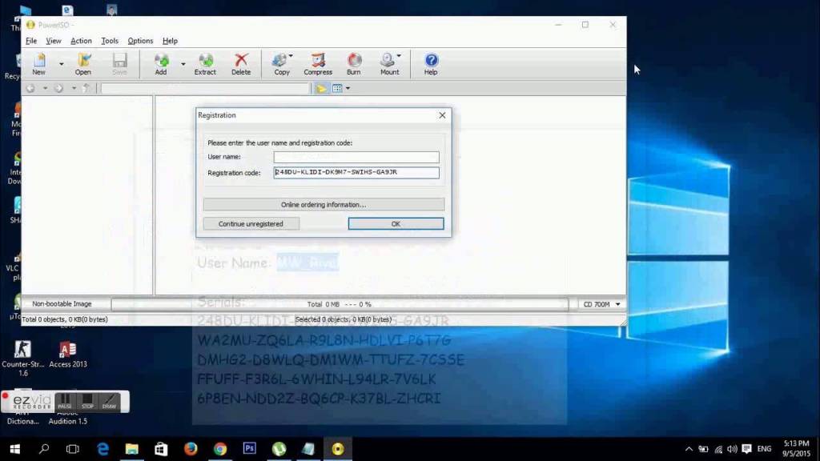820x461 pixels.
Task: Open the Forward history dropdown arrow
Action: (x=73, y=88)
